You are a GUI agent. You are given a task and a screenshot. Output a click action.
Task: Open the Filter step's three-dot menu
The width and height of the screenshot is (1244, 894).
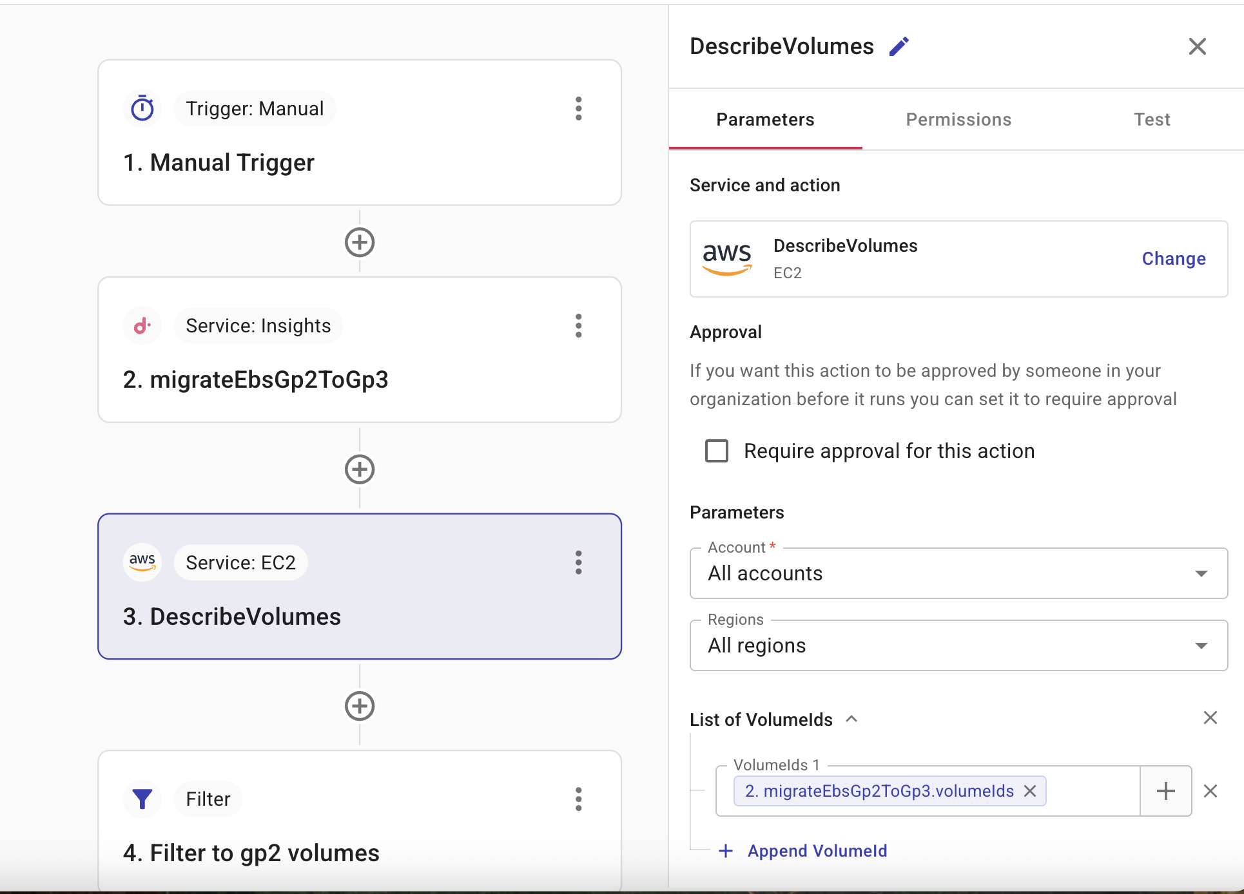tap(578, 799)
